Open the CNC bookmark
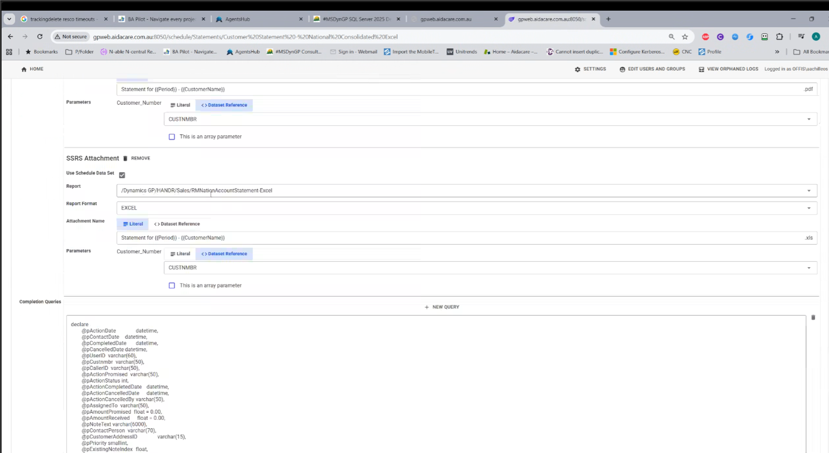 click(682, 52)
